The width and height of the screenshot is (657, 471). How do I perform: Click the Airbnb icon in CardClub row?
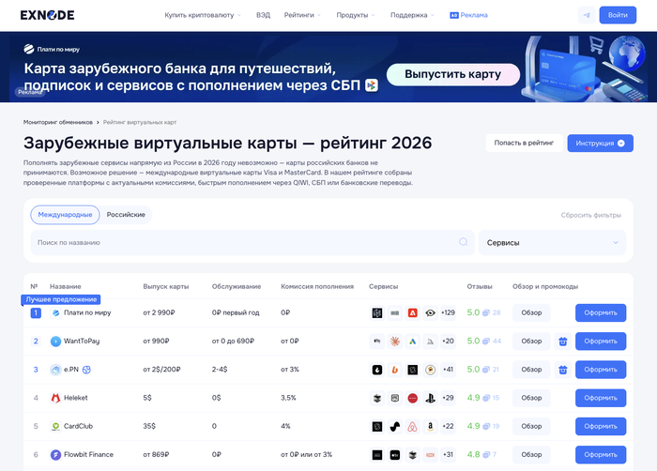coord(413,426)
